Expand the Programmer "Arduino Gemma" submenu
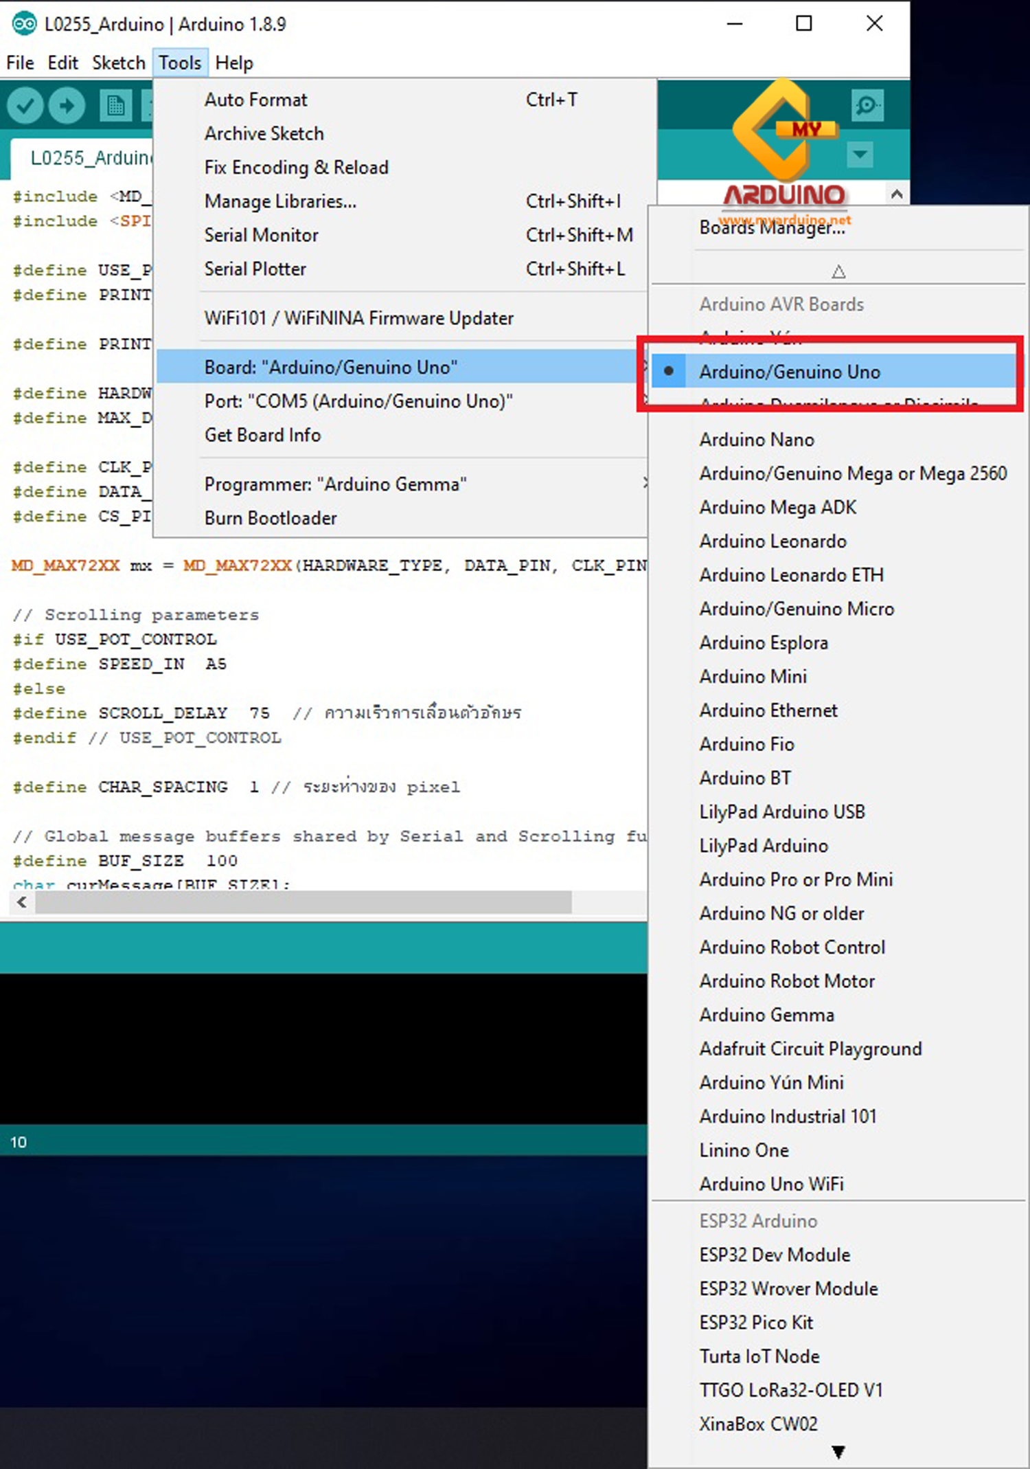This screenshot has height=1469, width=1030. point(335,484)
